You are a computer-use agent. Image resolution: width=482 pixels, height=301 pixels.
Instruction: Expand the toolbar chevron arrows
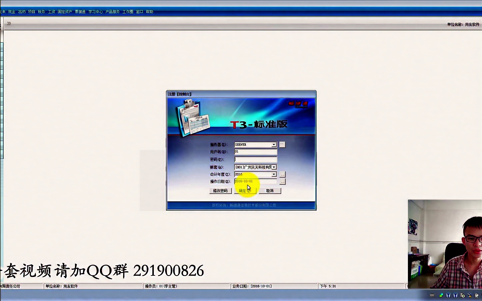(9, 23)
